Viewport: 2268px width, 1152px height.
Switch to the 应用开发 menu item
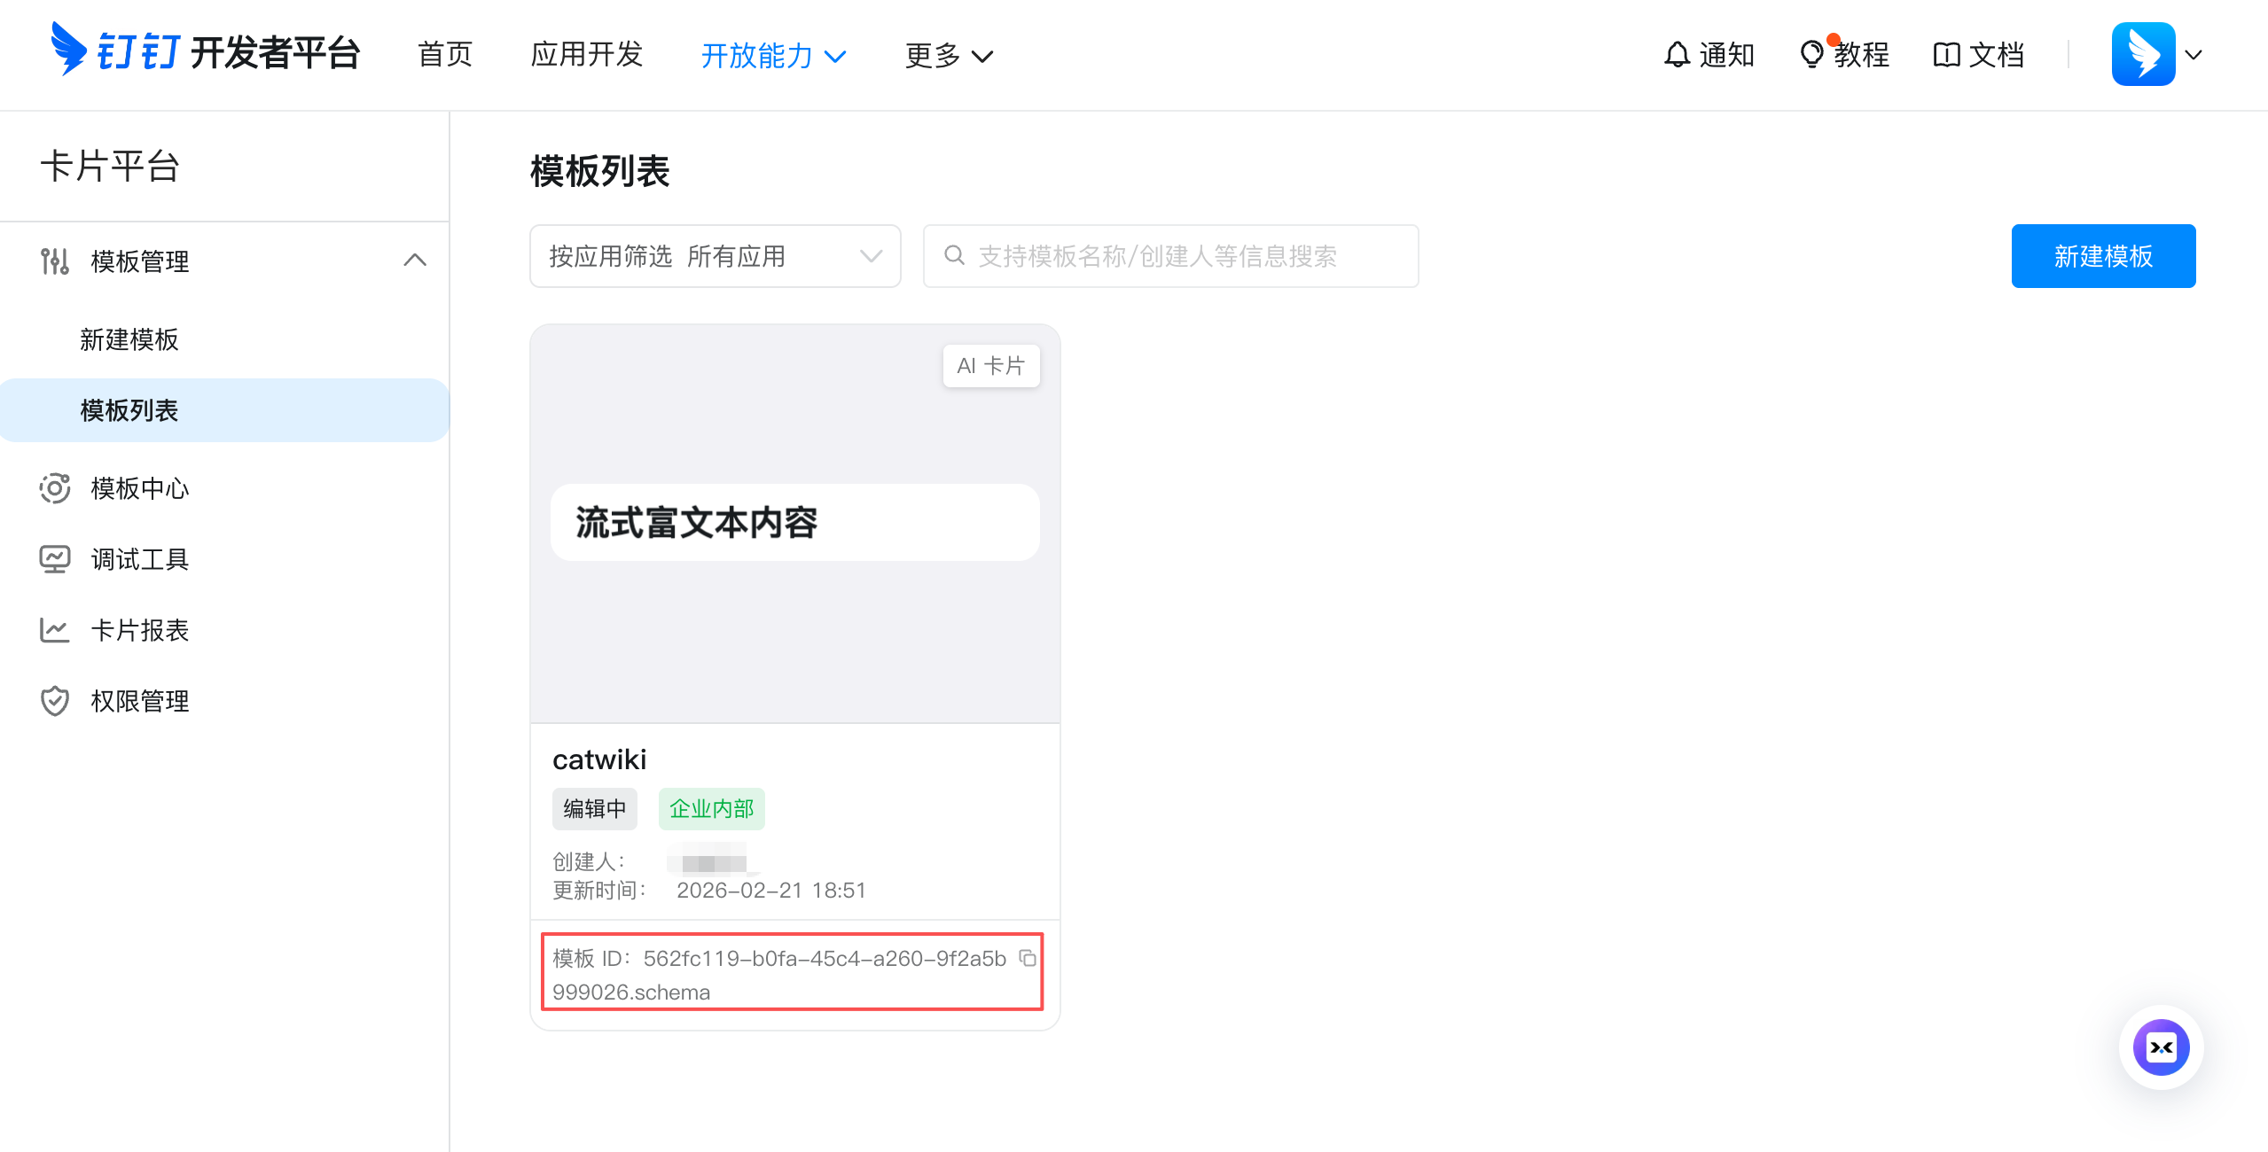pyautogui.click(x=585, y=54)
